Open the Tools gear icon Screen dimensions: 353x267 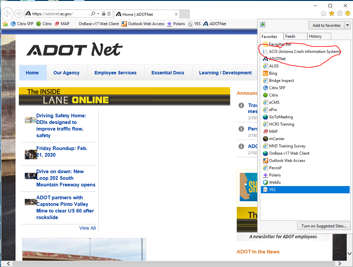pos(340,14)
